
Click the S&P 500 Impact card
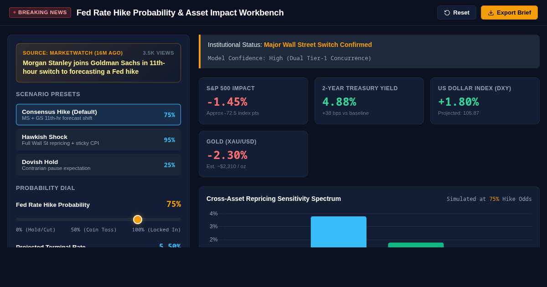click(x=253, y=101)
